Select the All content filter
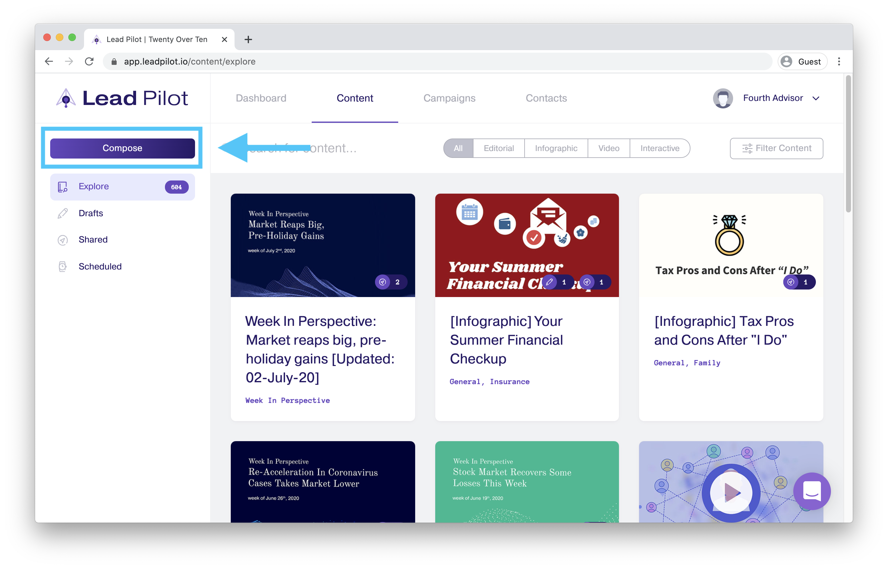Screen dimensions: 888x569 pos(458,148)
